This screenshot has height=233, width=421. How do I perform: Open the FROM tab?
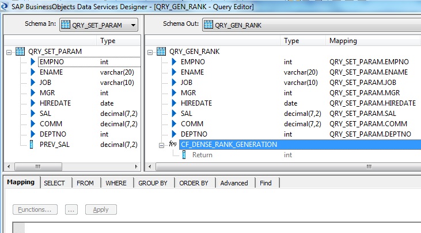pos(85,183)
